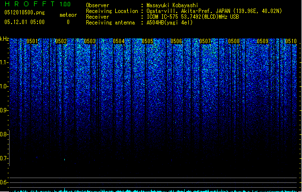Screen dimensions: 302x192
Task: Click the 0501 time marker
Action: 32,41
